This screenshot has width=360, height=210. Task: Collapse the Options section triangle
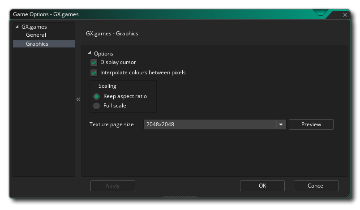[x=89, y=53]
